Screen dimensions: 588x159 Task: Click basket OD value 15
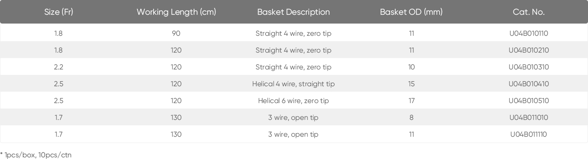click(411, 84)
